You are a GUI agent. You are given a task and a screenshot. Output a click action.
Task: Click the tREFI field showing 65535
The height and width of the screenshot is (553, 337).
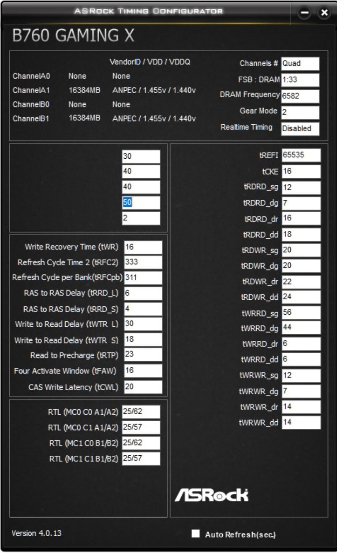click(x=301, y=156)
